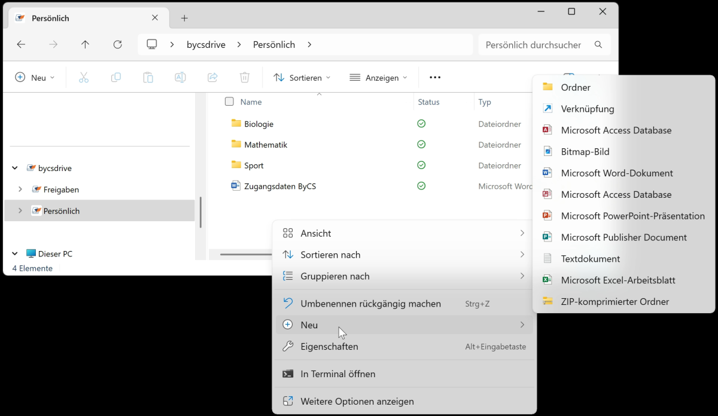This screenshot has width=718, height=416.
Task: Select Eigenschaften in context menu
Action: pos(329,347)
